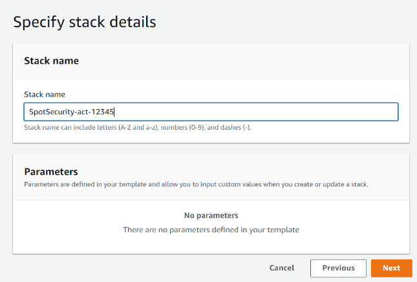Click the empty right side of Stack name field

coord(291,112)
